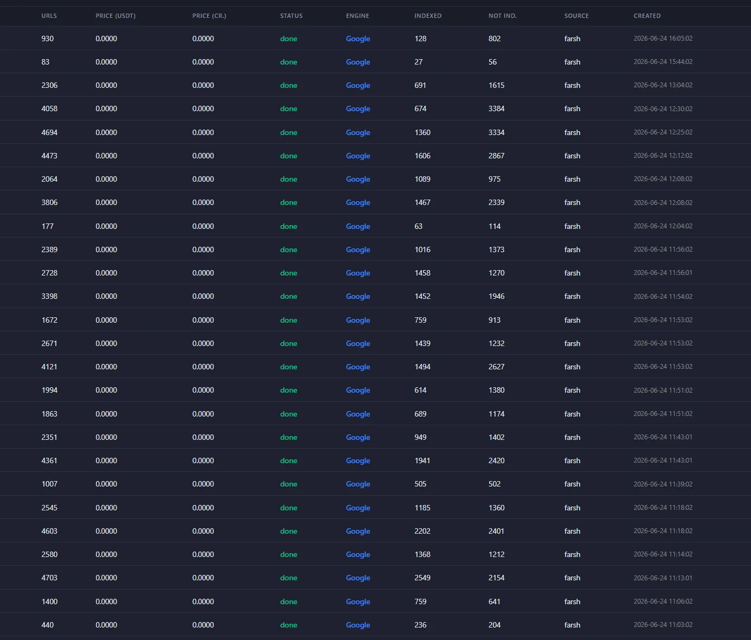751x640 pixels.
Task: Click the STATUS column header
Action: (291, 16)
